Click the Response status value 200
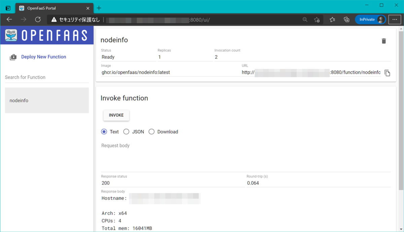Viewport: 404px width, 232px height. [x=106, y=183]
